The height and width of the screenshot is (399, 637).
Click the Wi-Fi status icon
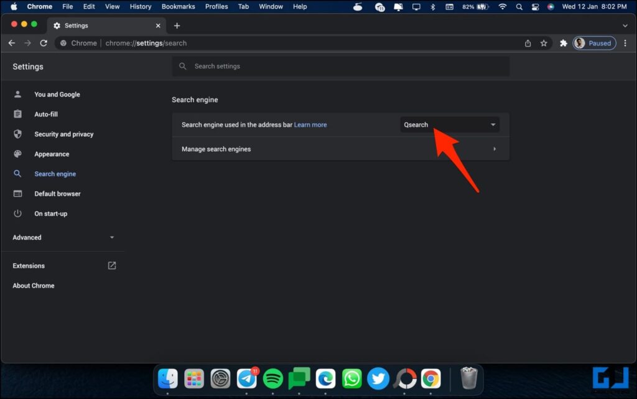503,6
